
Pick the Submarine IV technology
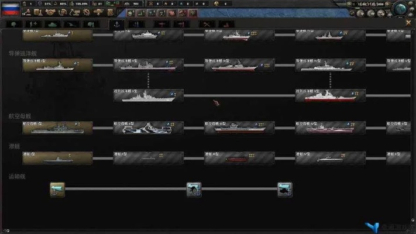tap(330, 157)
